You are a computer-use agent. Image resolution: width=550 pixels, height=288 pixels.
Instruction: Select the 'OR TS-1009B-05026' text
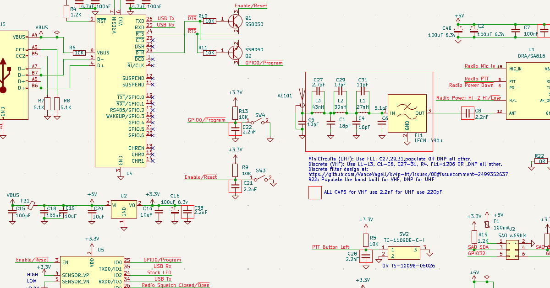[408, 265]
